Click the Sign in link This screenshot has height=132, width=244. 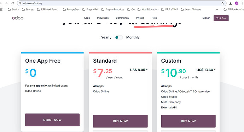207,18
